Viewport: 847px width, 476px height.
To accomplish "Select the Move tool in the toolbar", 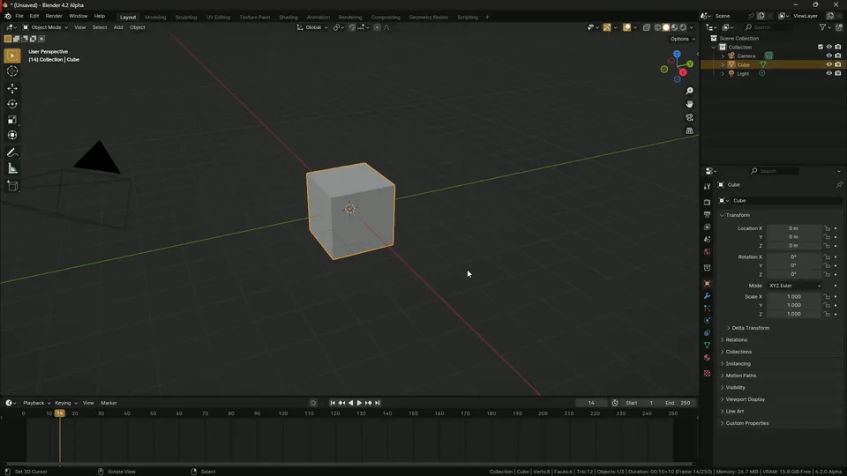I will 12,88.
